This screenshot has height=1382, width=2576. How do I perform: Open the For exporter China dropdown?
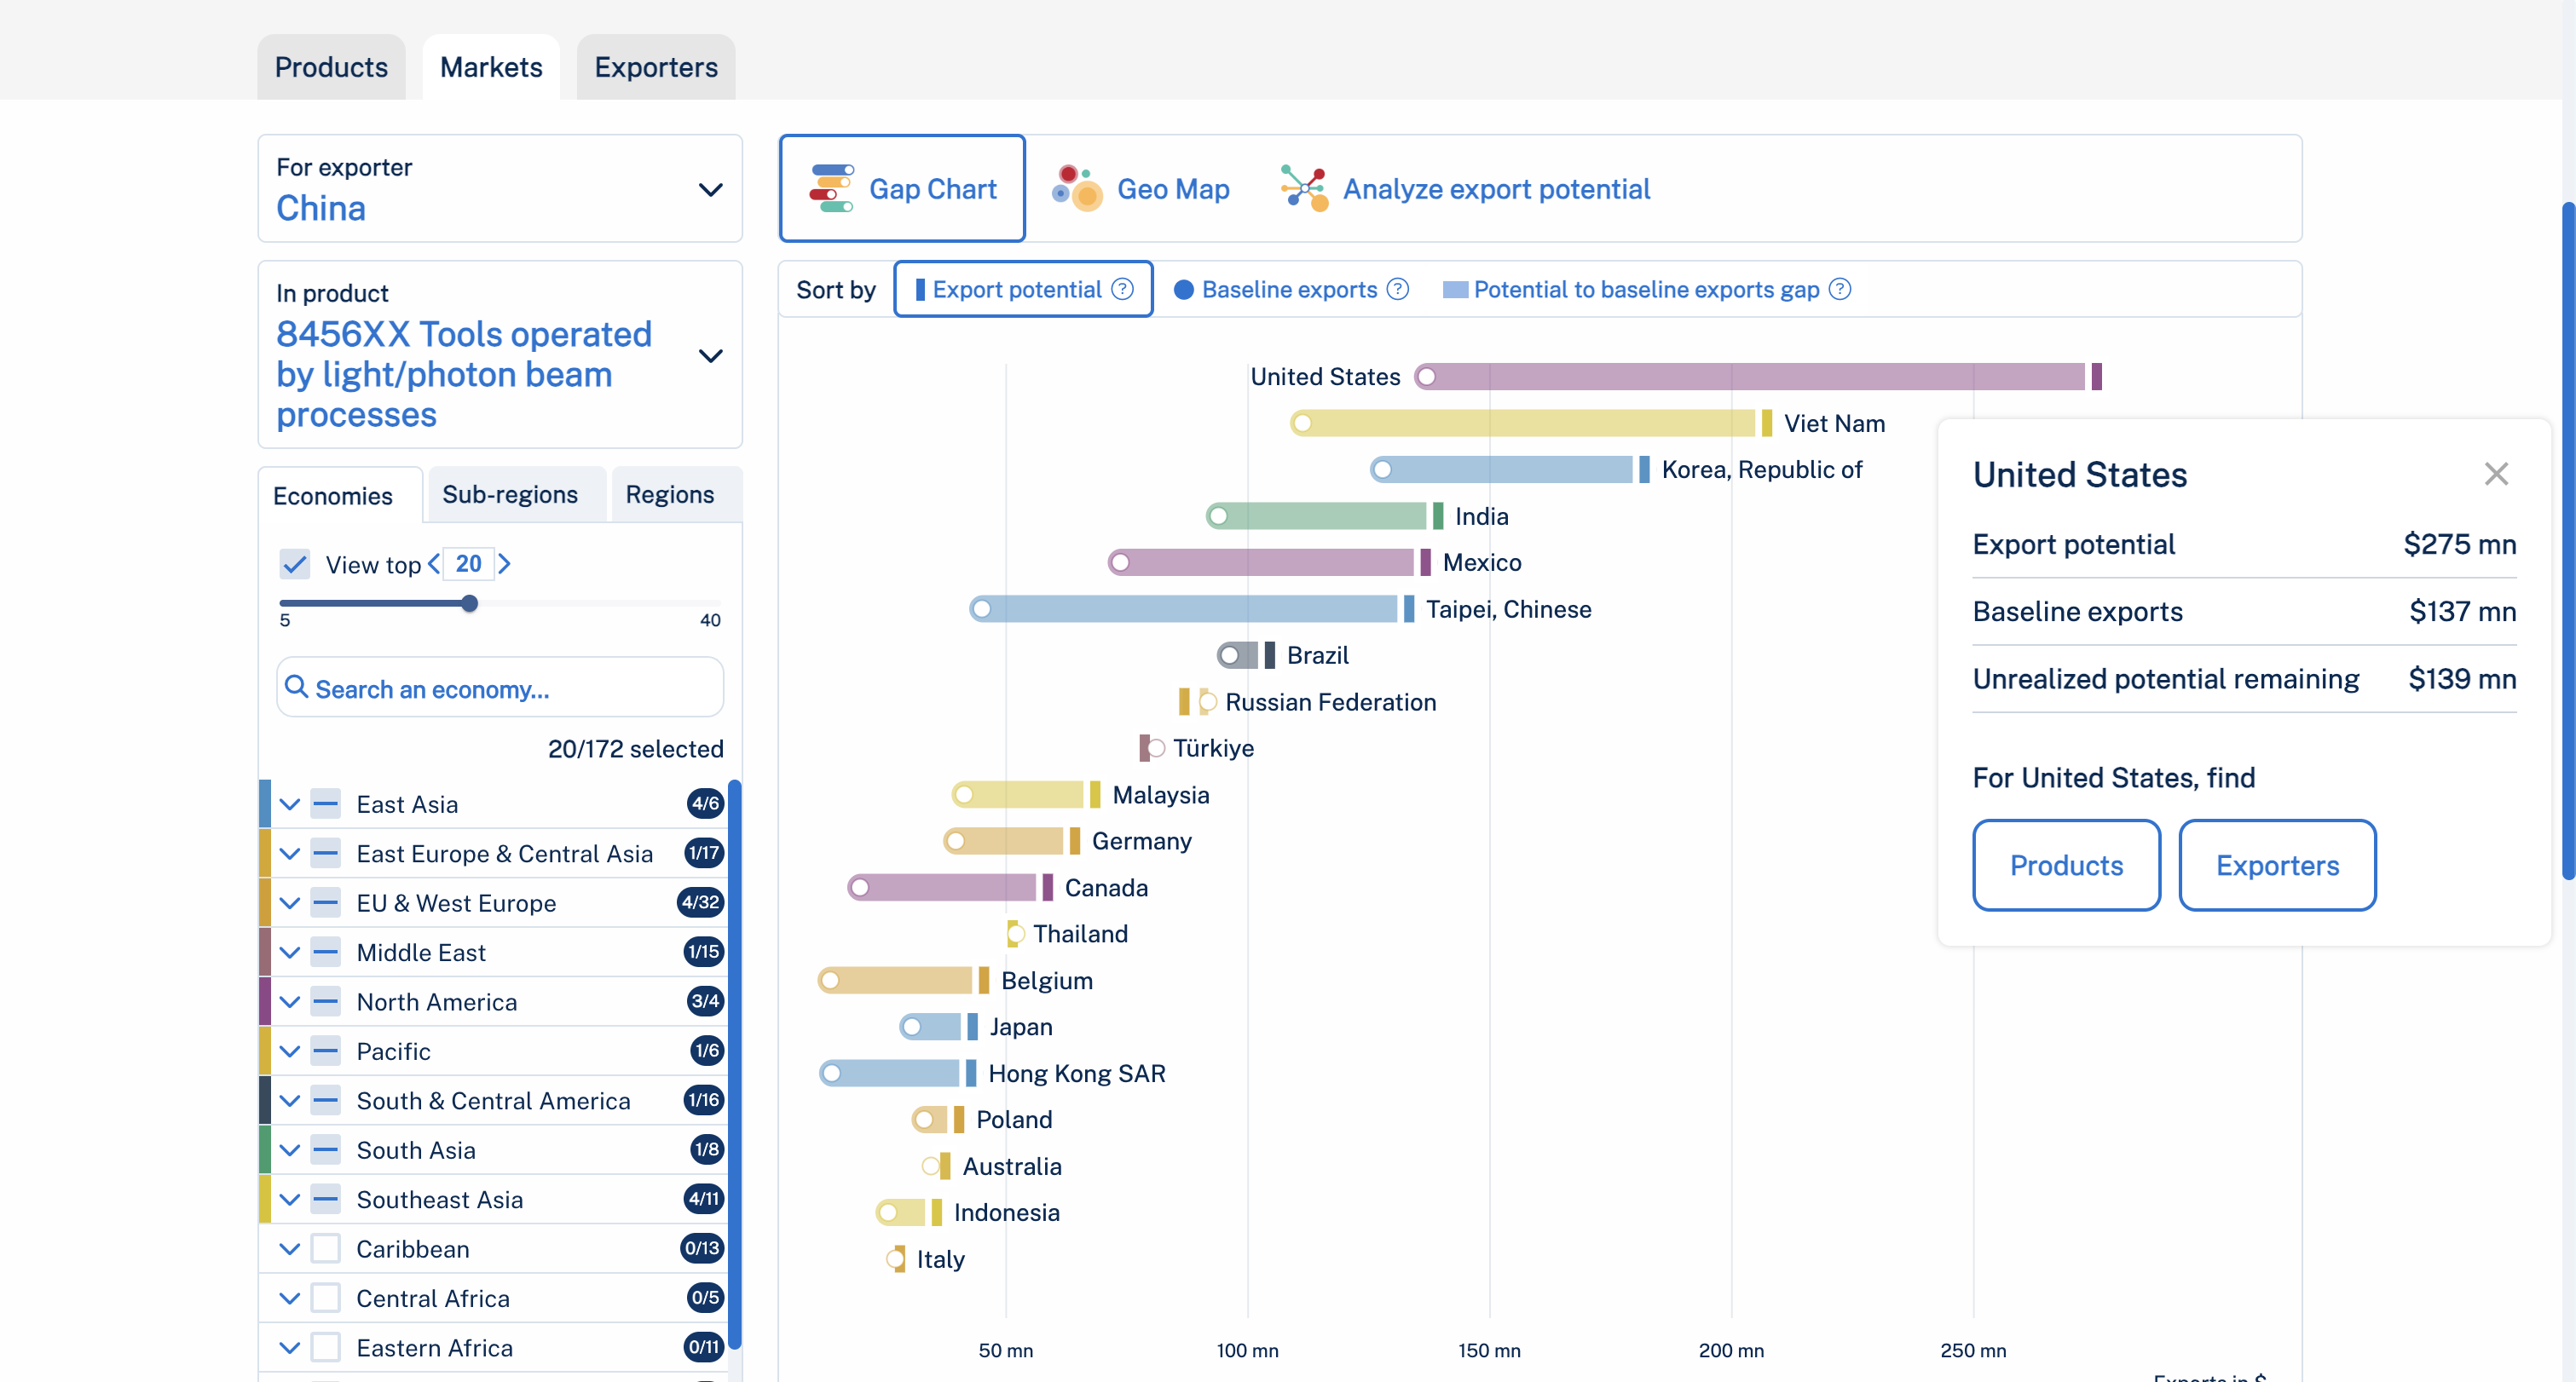pyautogui.click(x=710, y=189)
